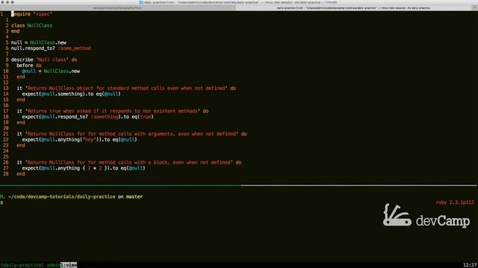478x268 pixels.
Task: Click ':some_method' symbol on line 6
Action: pos(75,48)
